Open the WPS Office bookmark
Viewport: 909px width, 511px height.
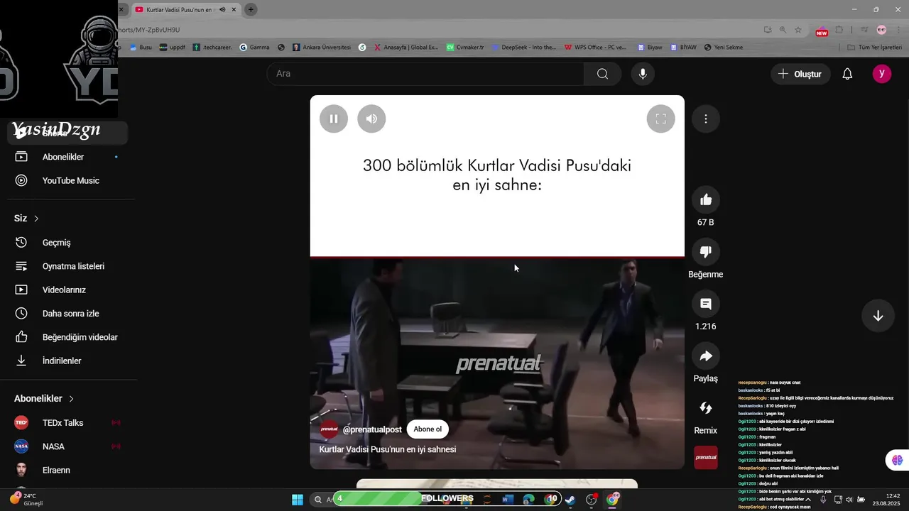pyautogui.click(x=596, y=47)
